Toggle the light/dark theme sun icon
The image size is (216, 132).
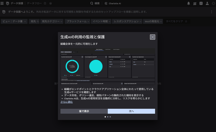coord(213,3)
